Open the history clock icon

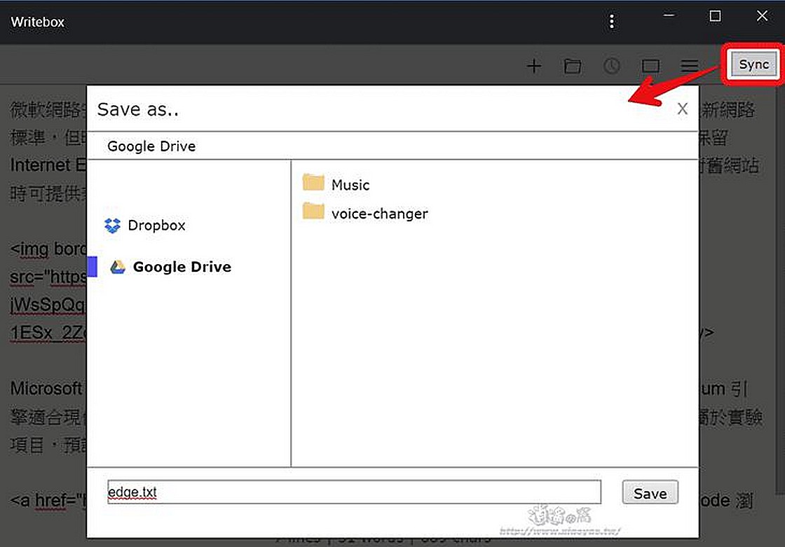click(611, 66)
